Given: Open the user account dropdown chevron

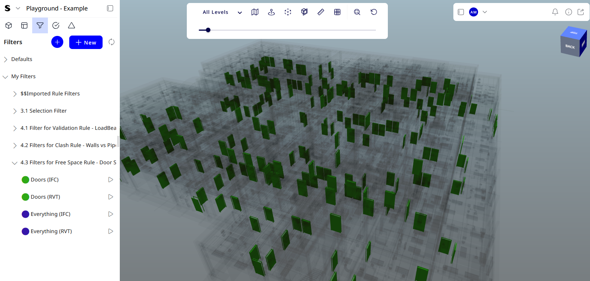Looking at the screenshot, I should click(485, 12).
